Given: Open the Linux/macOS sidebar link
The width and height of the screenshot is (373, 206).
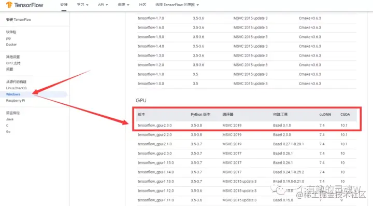Looking at the screenshot, I should pos(17,88).
